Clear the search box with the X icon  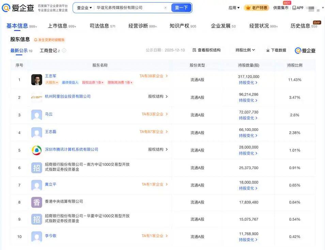point(166,8)
